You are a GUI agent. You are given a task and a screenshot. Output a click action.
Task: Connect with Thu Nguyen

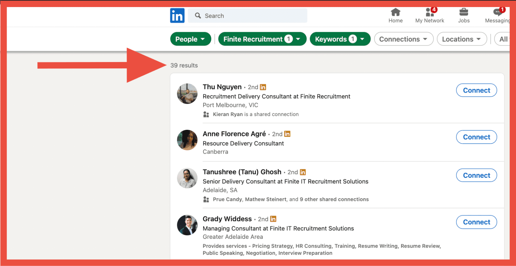(476, 90)
